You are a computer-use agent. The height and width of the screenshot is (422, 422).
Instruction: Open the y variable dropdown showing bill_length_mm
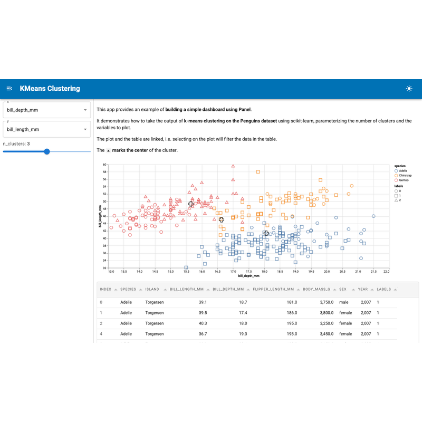click(x=47, y=129)
